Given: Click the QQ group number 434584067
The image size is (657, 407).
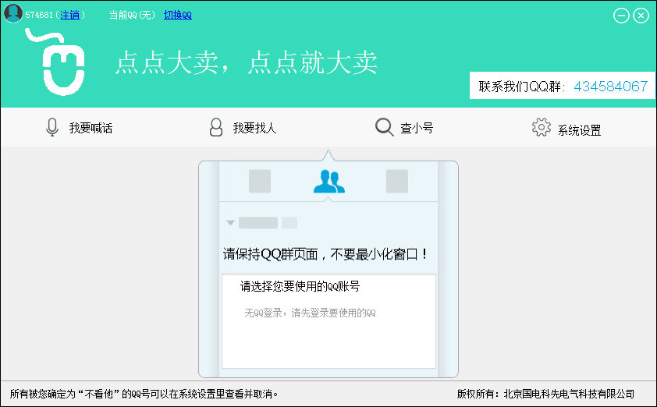Looking at the screenshot, I should (x=610, y=87).
